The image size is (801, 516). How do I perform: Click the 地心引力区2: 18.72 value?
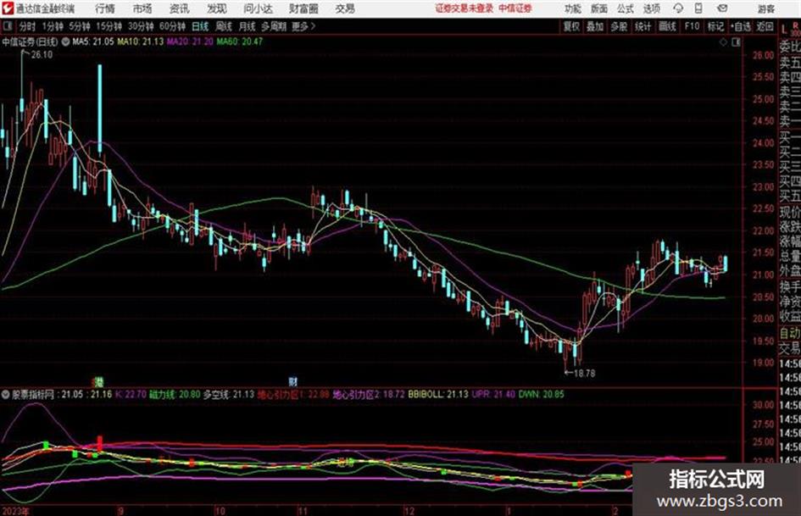(x=369, y=394)
